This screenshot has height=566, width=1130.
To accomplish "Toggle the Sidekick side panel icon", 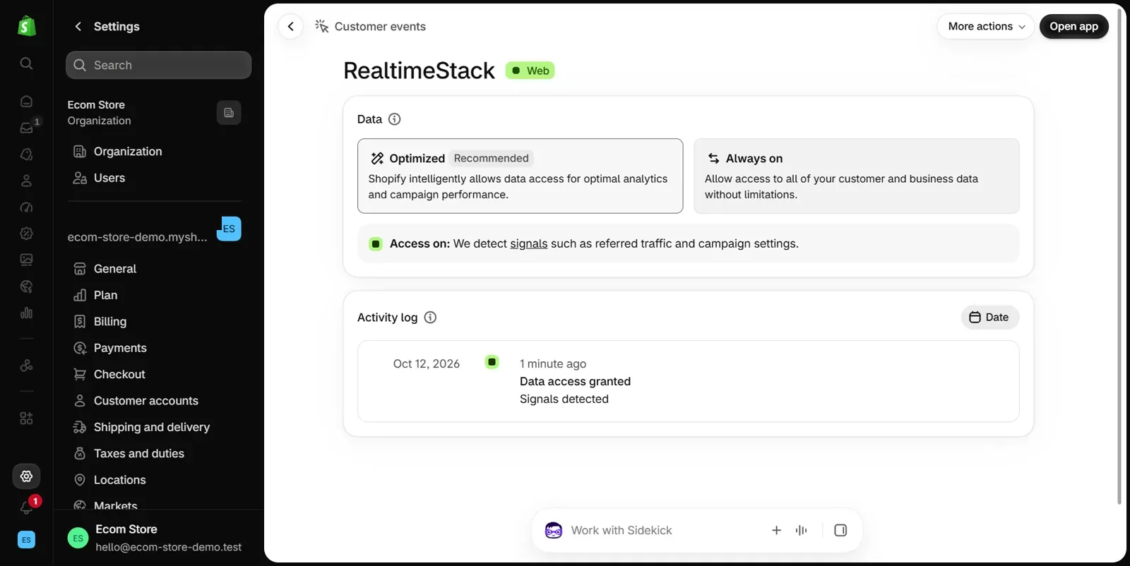I will (840, 531).
